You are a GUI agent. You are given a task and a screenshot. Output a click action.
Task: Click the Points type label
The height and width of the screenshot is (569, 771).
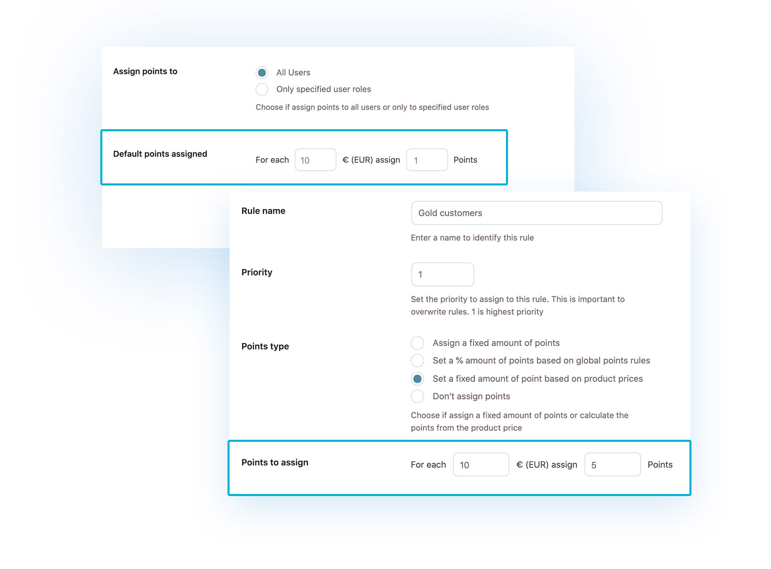click(x=265, y=346)
